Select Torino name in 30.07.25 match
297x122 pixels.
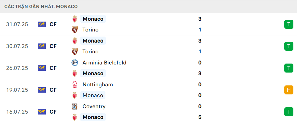tap(90, 52)
